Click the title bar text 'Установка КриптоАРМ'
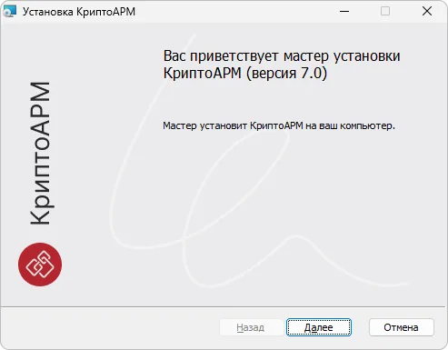Screen dimensions: 448x350 coord(79,12)
